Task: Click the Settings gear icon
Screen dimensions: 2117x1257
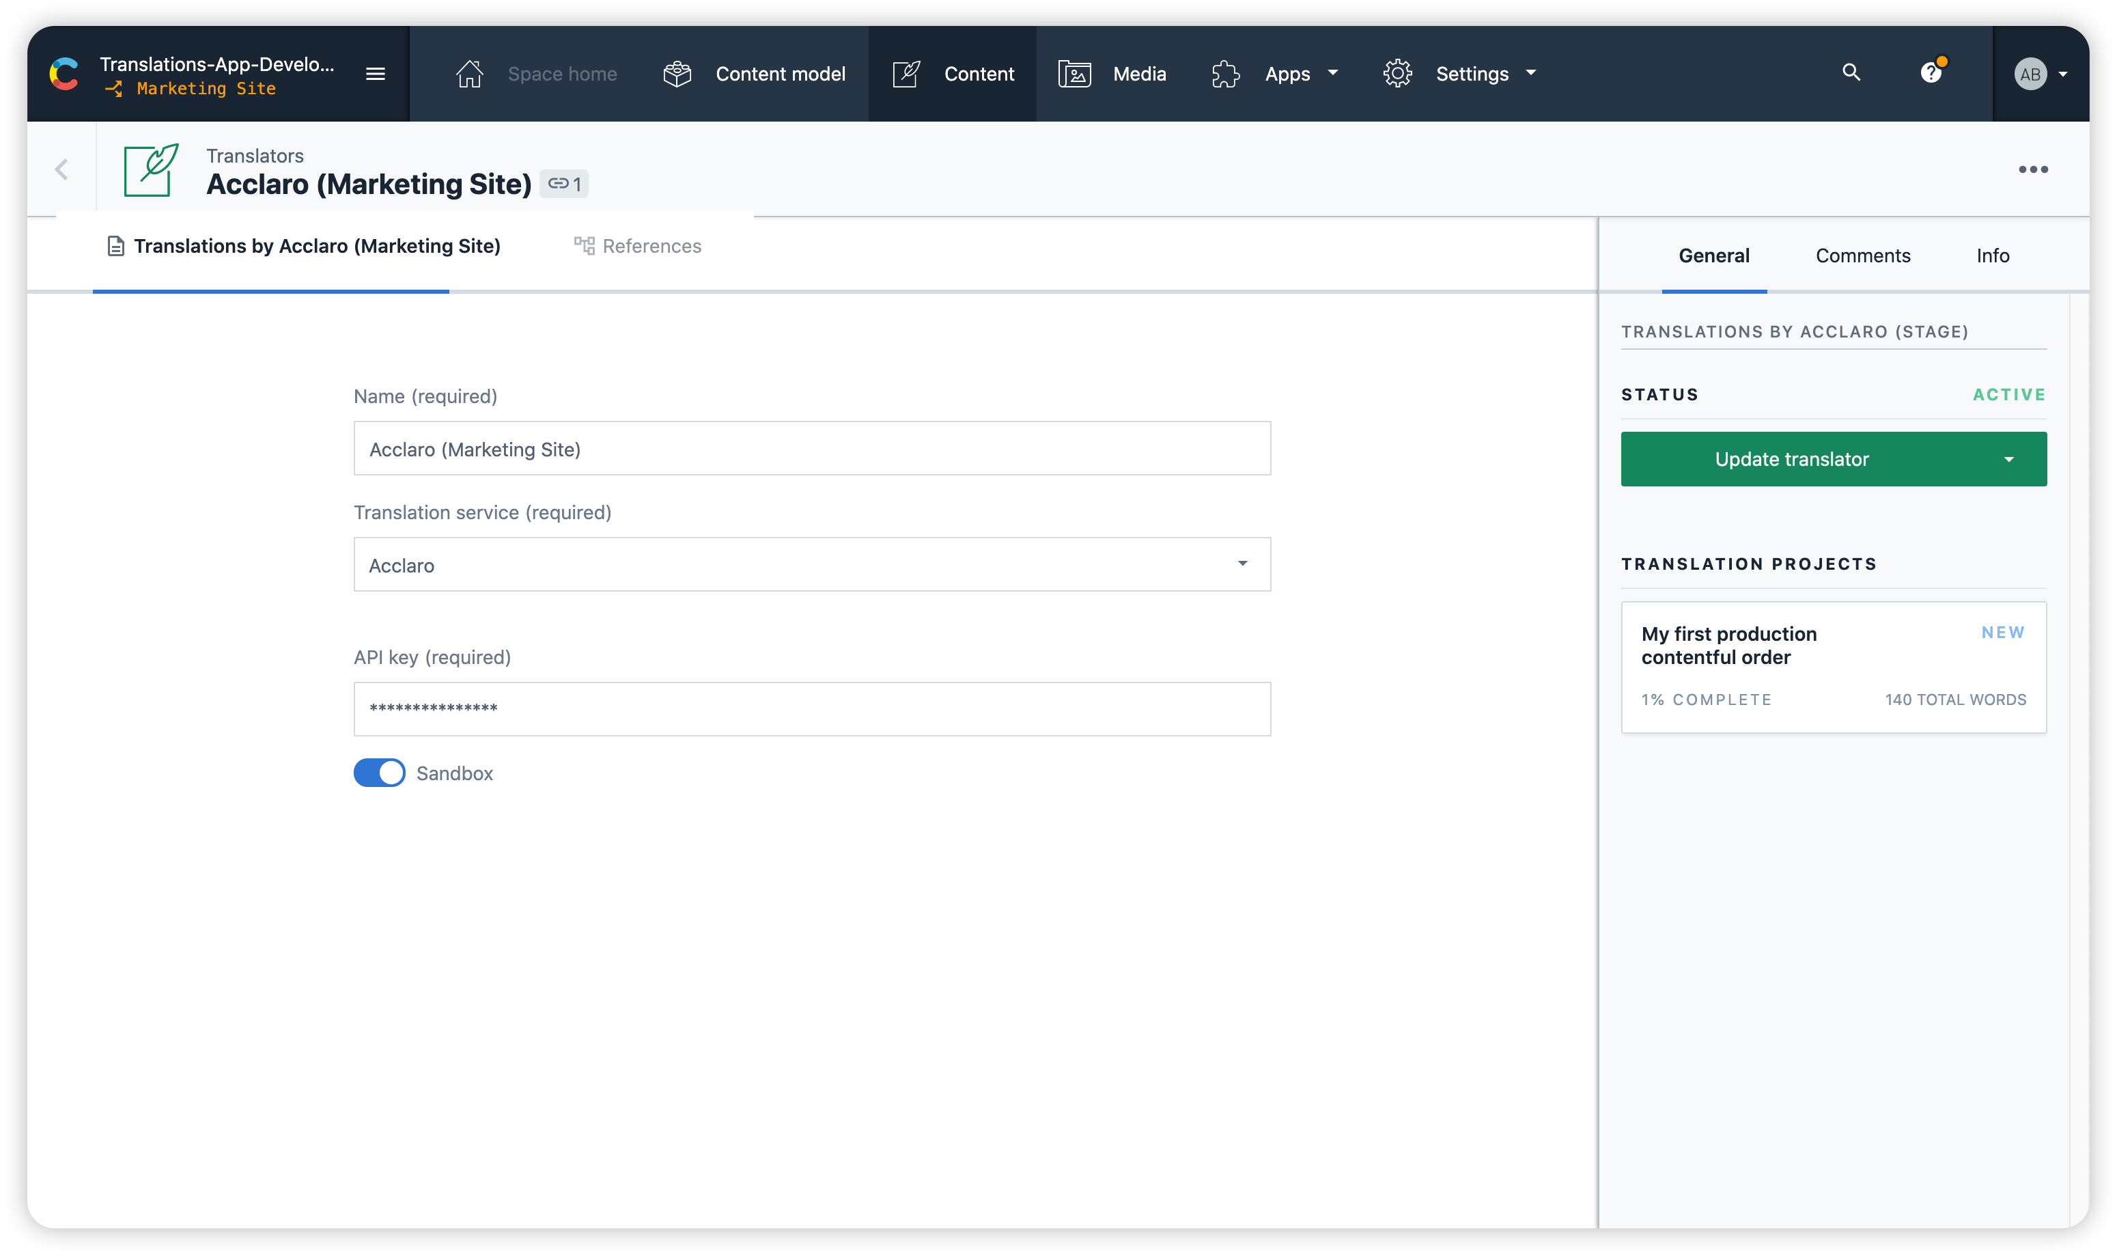Action: click(x=1398, y=73)
